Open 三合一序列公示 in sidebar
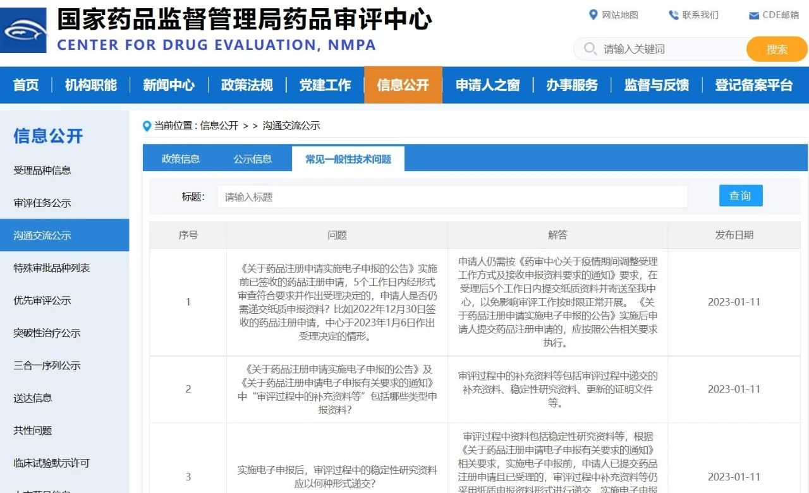This screenshot has width=809, height=493. (47, 365)
